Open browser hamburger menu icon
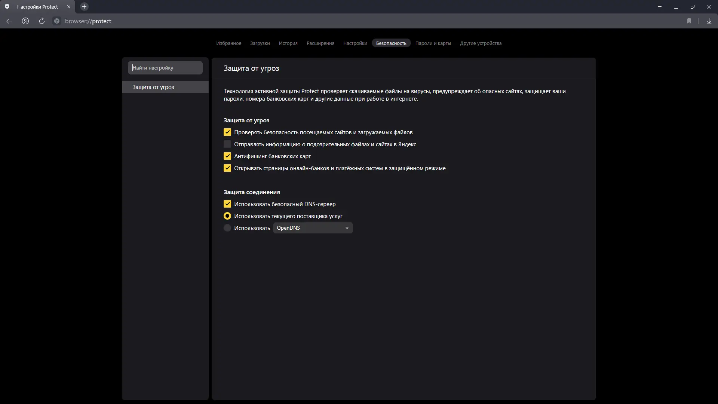718x404 pixels. [660, 7]
